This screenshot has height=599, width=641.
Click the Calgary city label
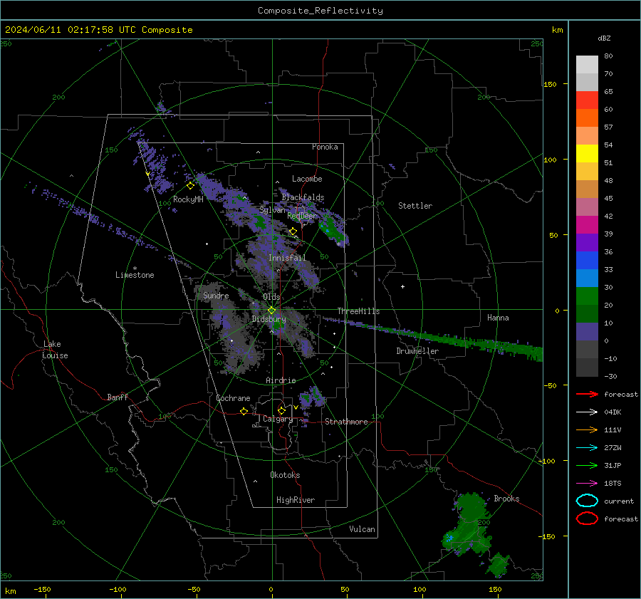tap(278, 419)
